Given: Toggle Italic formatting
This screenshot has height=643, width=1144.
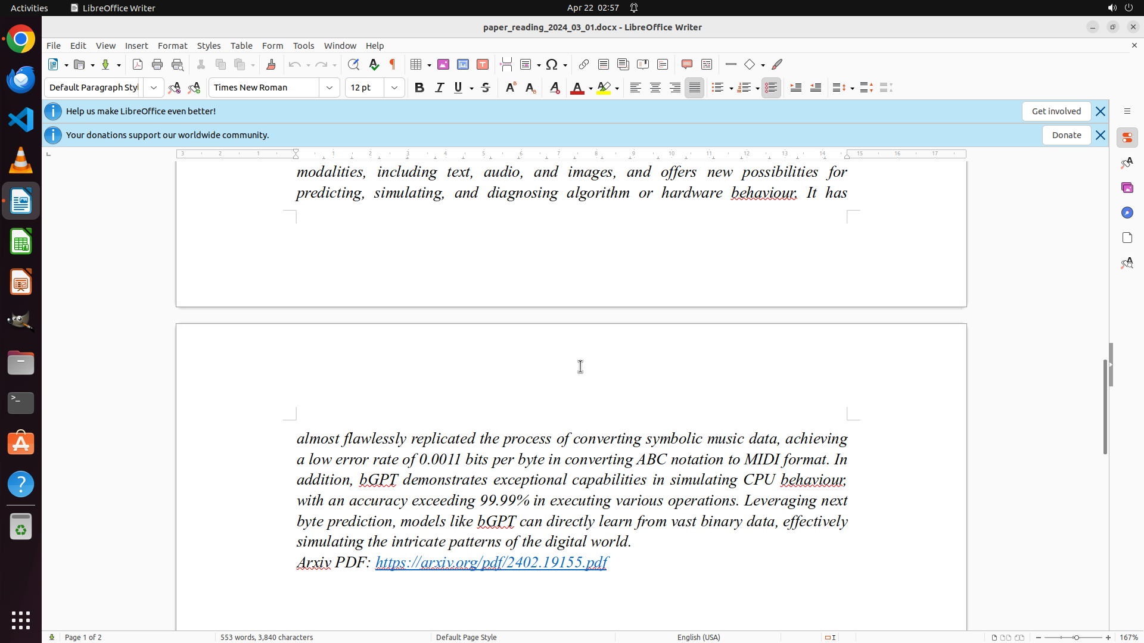Looking at the screenshot, I should [x=439, y=88].
